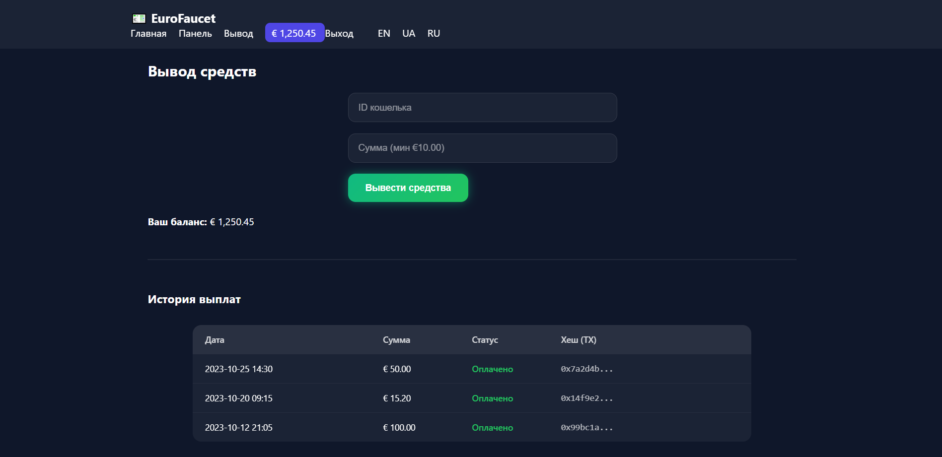Click the 2023-10-12 21:05 payout row
The image size is (942, 457).
(238, 428)
